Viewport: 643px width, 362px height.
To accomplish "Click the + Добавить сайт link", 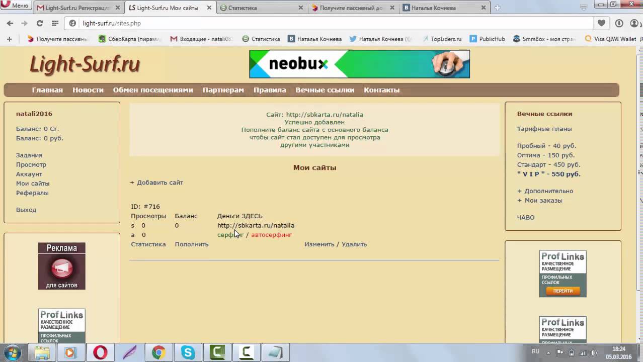I will point(156,183).
